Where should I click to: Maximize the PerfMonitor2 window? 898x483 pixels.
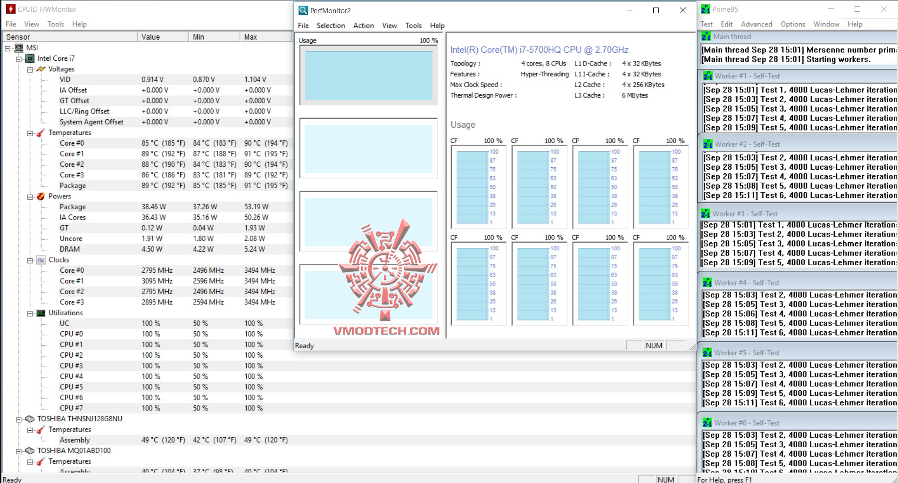pos(656,10)
